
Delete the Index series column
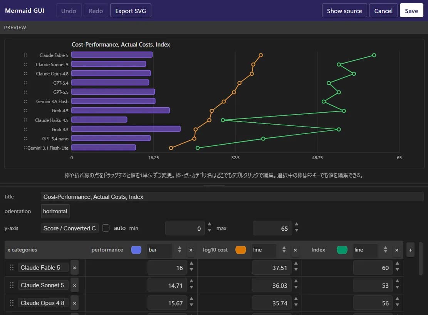[x=397, y=250]
